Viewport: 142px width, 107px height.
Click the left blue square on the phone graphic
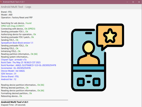[81, 82]
